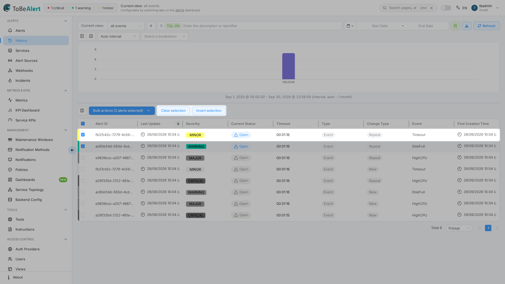Go to Users in sidebar
505x284 pixels.
click(36, 259)
